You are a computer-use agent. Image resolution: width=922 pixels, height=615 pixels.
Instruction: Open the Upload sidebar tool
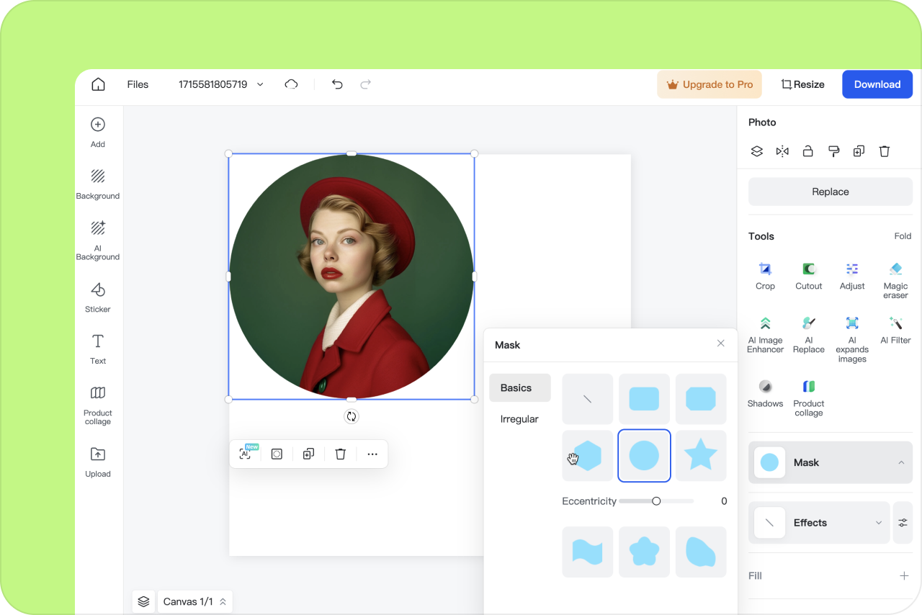(98, 462)
